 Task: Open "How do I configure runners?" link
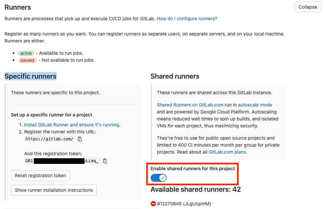point(187,19)
